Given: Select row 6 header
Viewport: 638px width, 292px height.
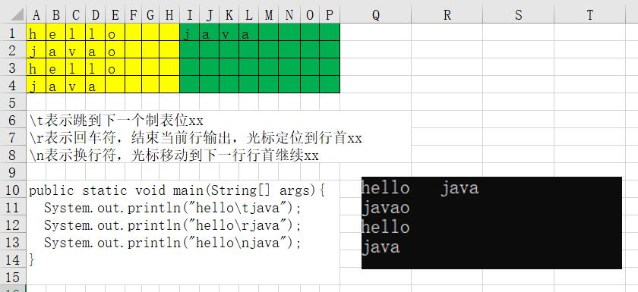Looking at the screenshot, I should (13, 119).
